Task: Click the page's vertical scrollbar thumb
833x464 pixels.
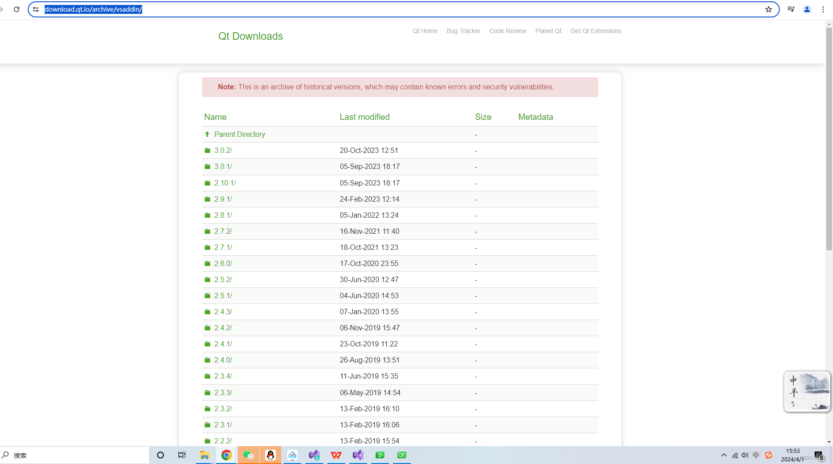Action: (x=829, y=139)
